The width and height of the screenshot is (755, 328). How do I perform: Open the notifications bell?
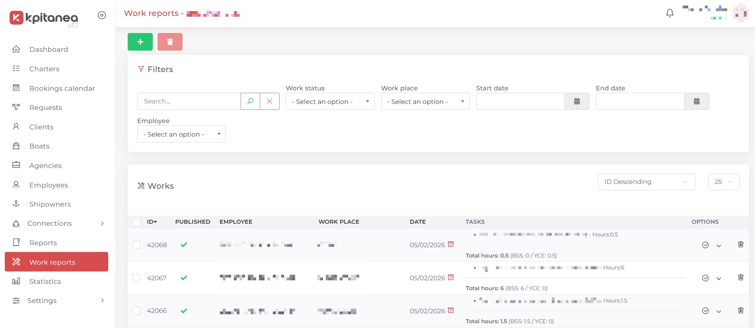click(x=670, y=13)
